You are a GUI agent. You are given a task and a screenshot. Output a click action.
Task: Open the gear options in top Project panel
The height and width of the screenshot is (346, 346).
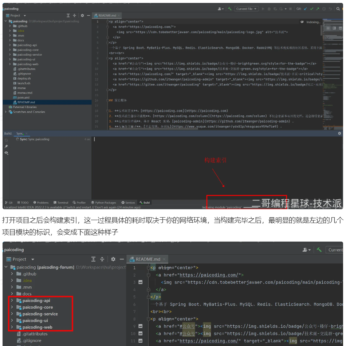[x=82, y=15]
